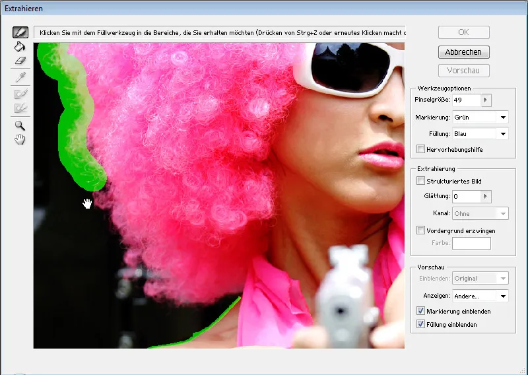Enable the Strukturiertes Bild checkbox

pos(420,181)
